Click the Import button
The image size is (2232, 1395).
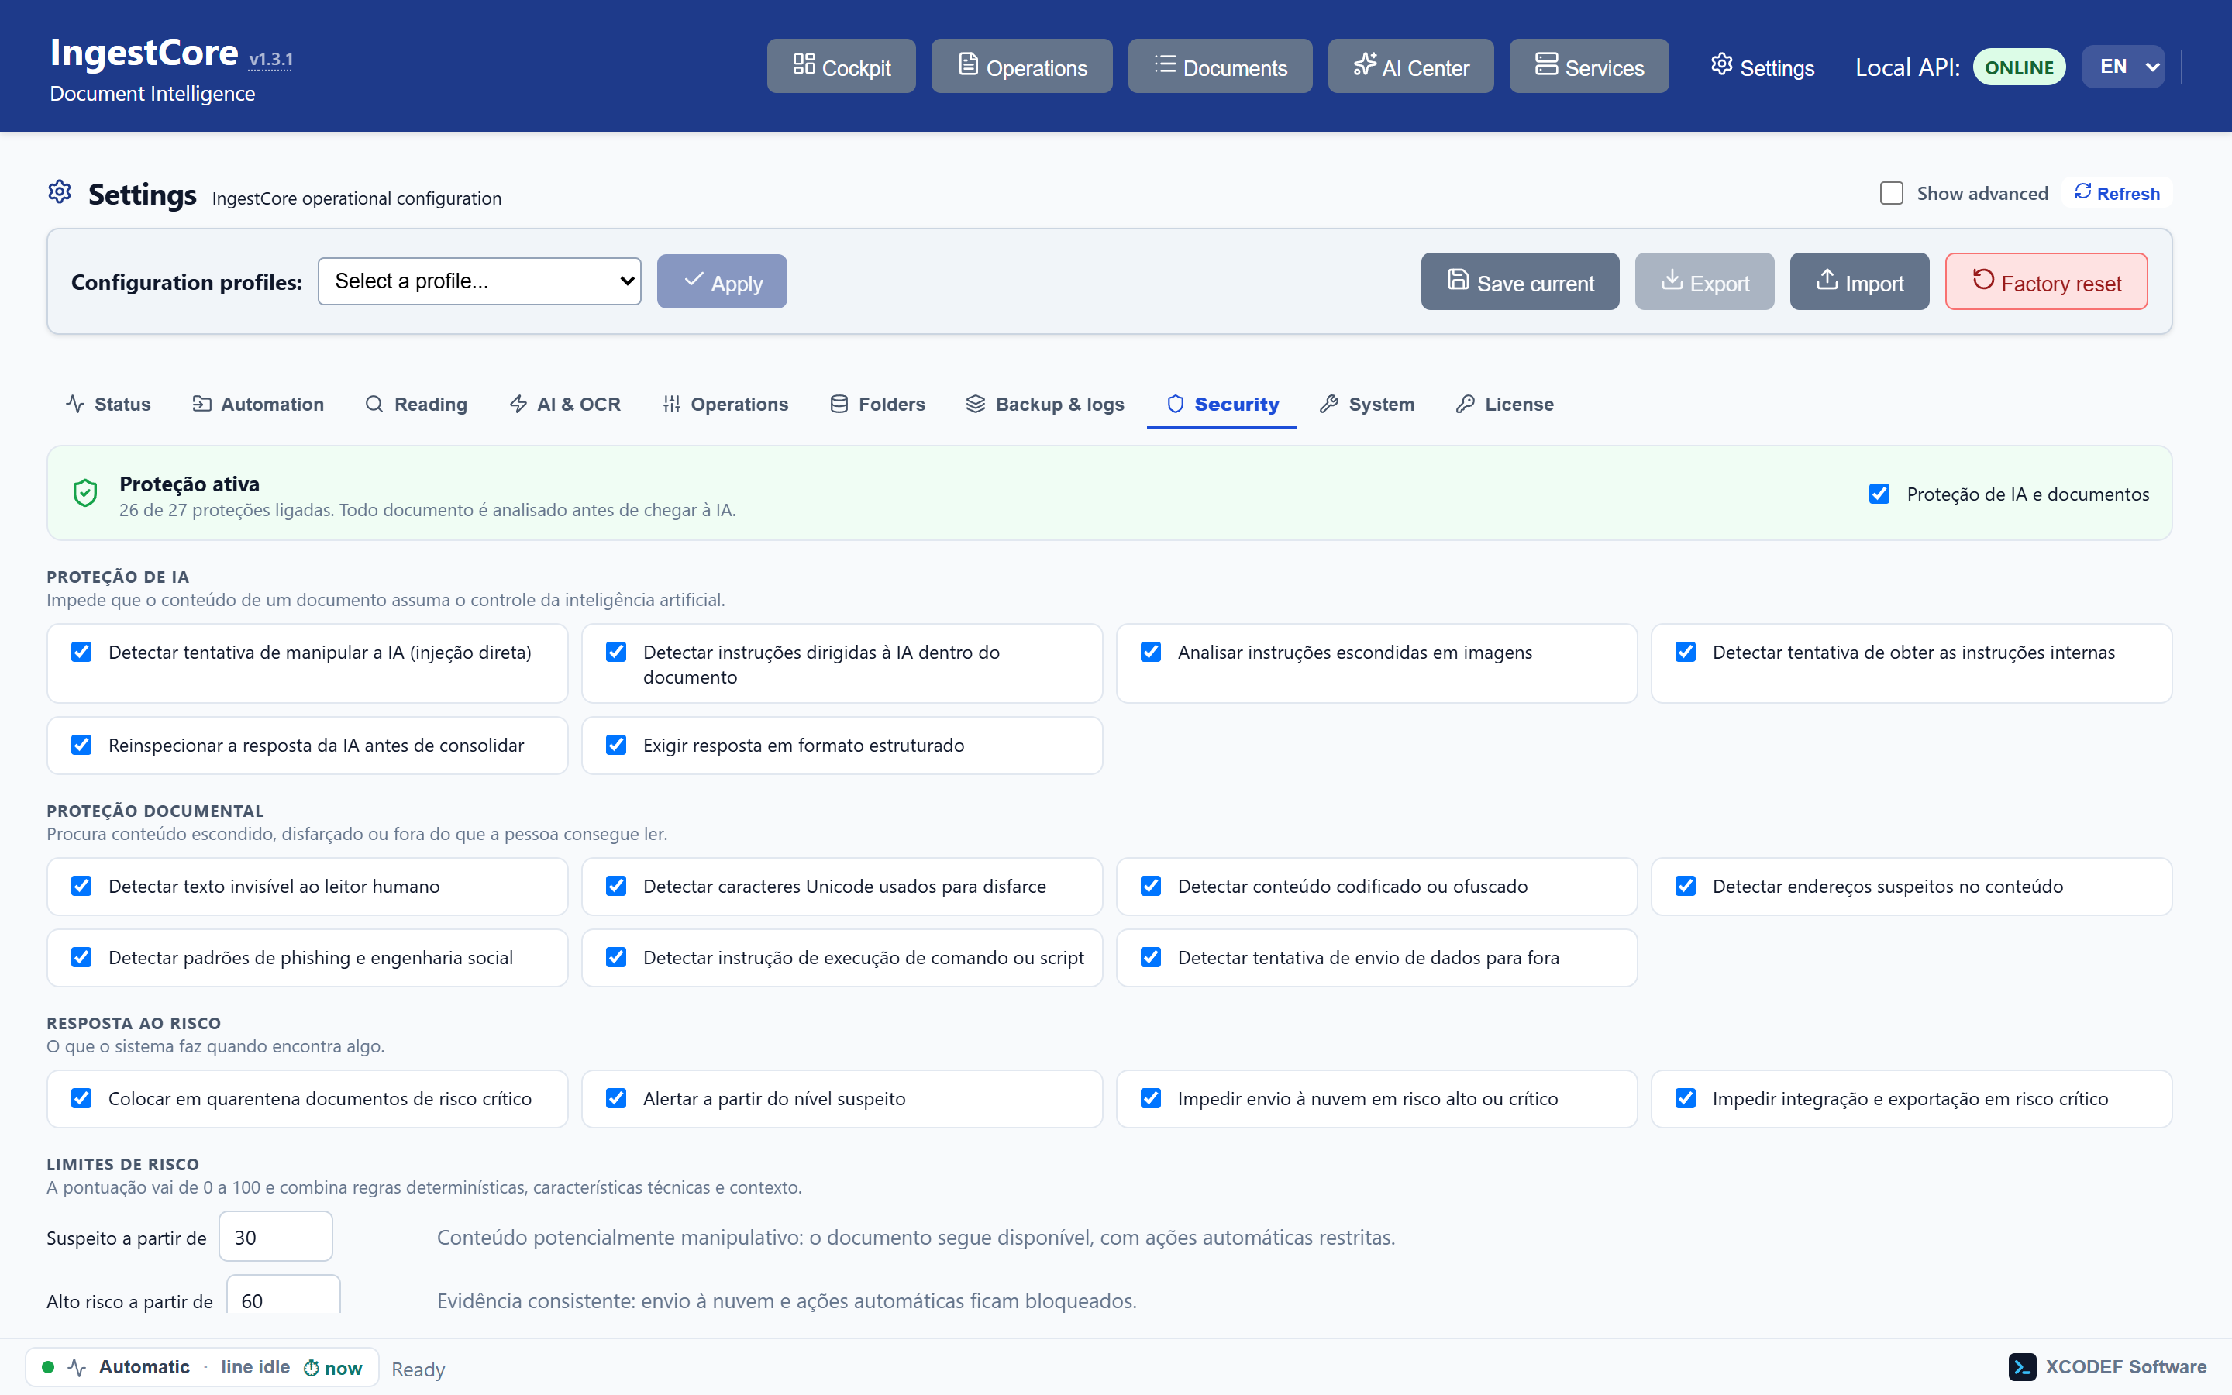pyautogui.click(x=1859, y=281)
